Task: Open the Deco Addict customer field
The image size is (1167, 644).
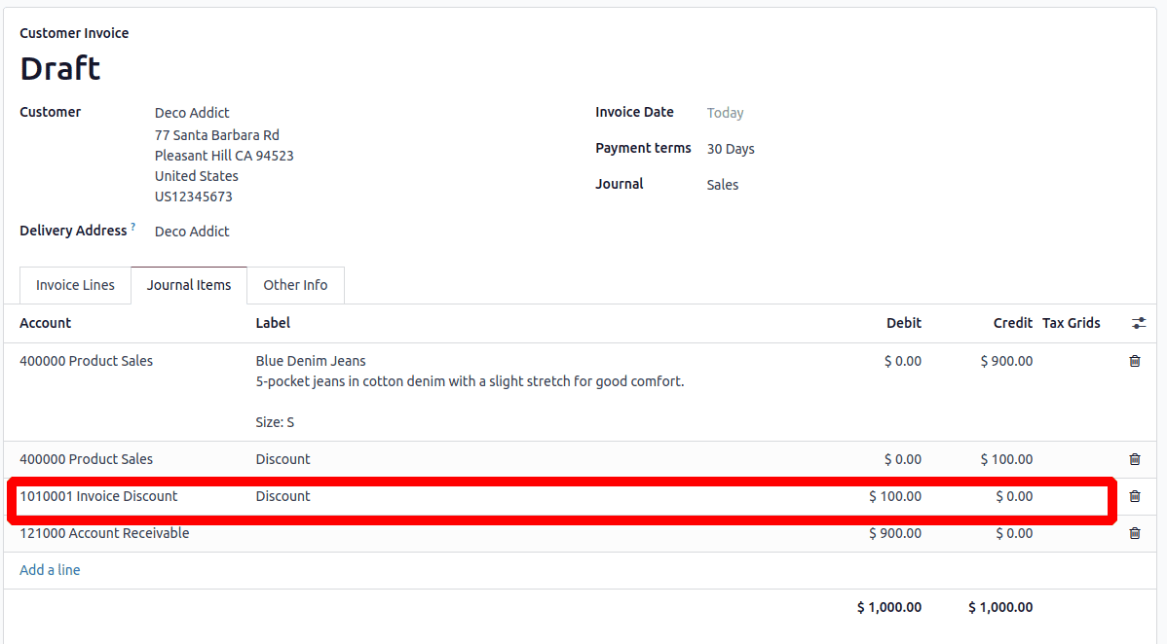Action: coord(192,113)
